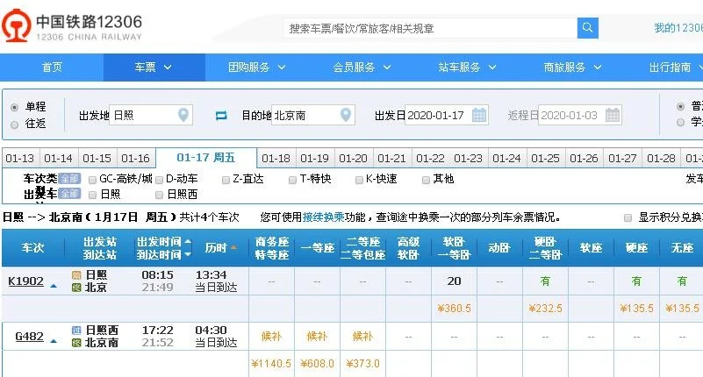Click the terminal station icon beside 北京
Image resolution: width=703 pixels, height=377 pixels.
click(76, 288)
